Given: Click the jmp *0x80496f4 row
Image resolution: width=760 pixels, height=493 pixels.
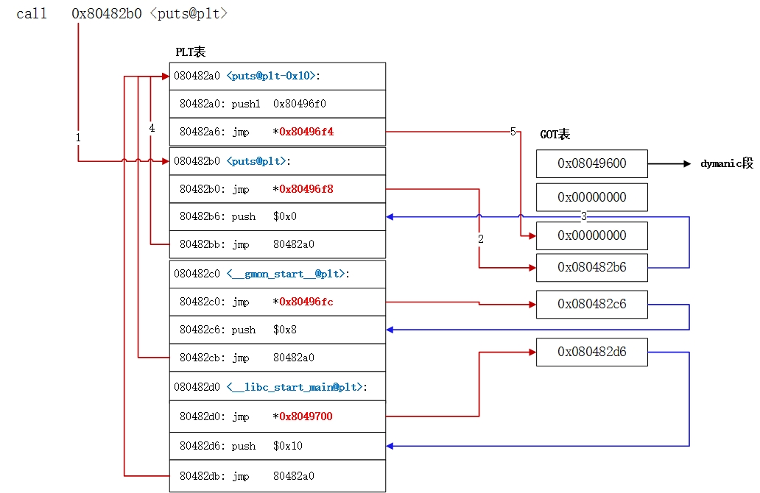Looking at the screenshot, I should [x=277, y=132].
